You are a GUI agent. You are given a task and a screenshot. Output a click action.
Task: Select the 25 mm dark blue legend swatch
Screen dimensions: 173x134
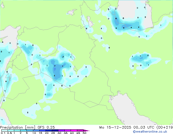55,130
